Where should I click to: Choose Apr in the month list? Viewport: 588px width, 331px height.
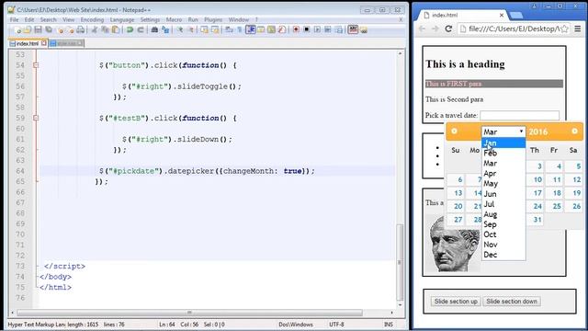click(x=503, y=174)
